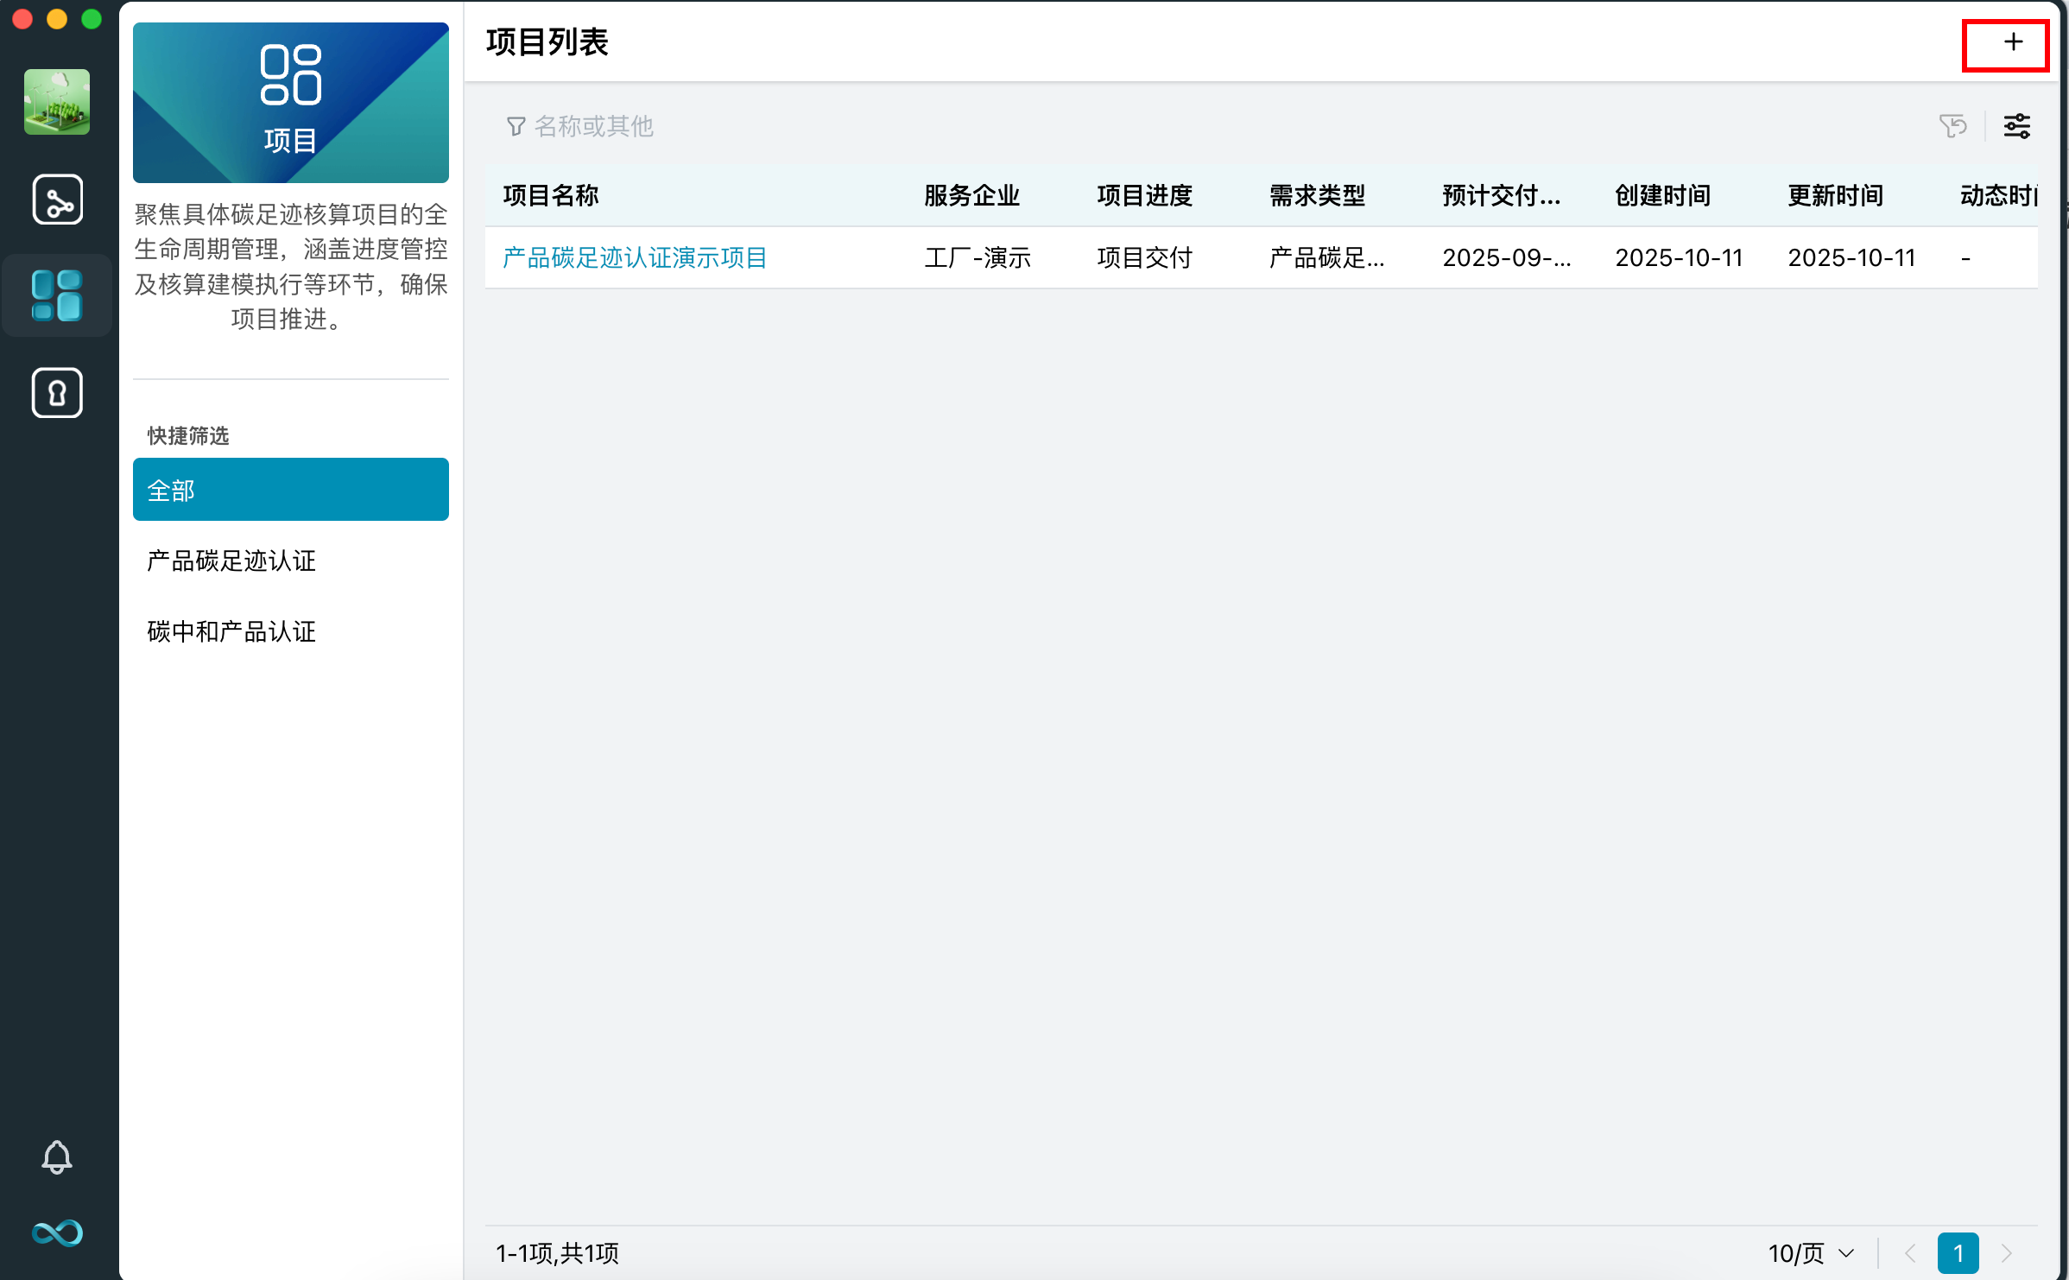Select the 碳中和产品认证 quick filter

(231, 632)
